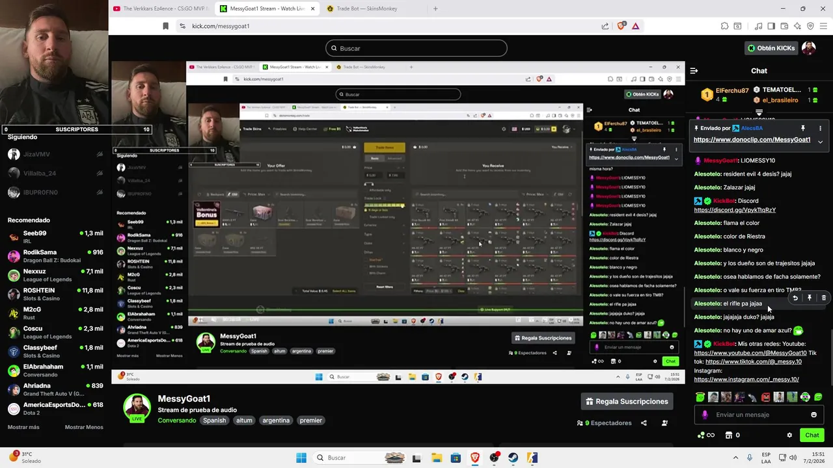The image size is (833, 468).
Task: Open the tiktok.com/@_messy.10 link
Action: tap(754, 361)
